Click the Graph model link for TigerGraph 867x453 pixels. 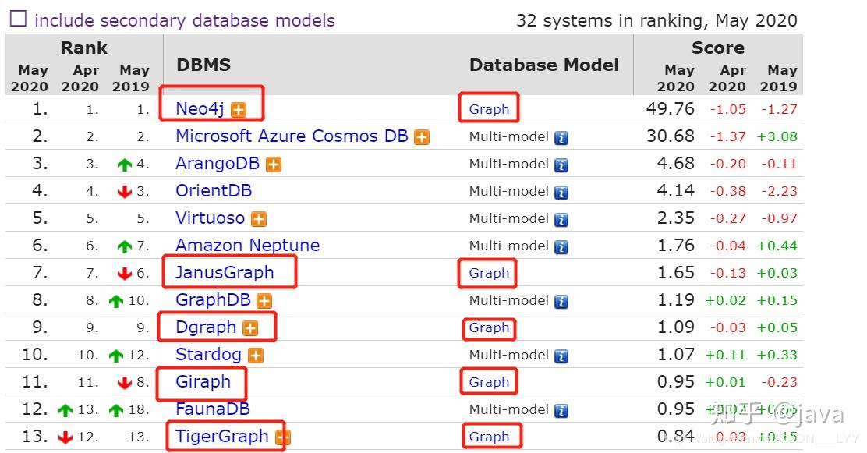489,437
